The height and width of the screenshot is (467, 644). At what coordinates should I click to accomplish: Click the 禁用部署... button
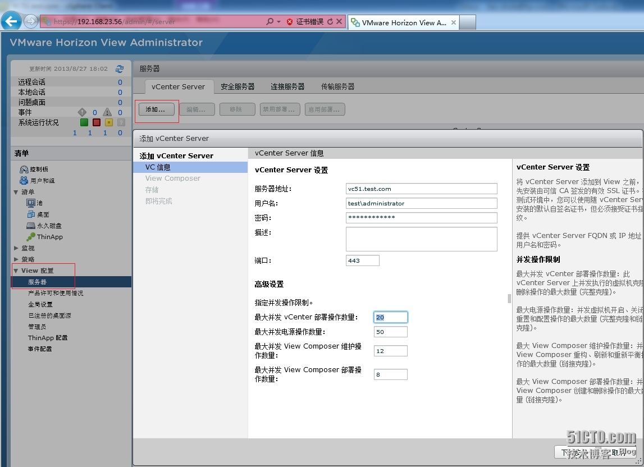[x=280, y=109]
